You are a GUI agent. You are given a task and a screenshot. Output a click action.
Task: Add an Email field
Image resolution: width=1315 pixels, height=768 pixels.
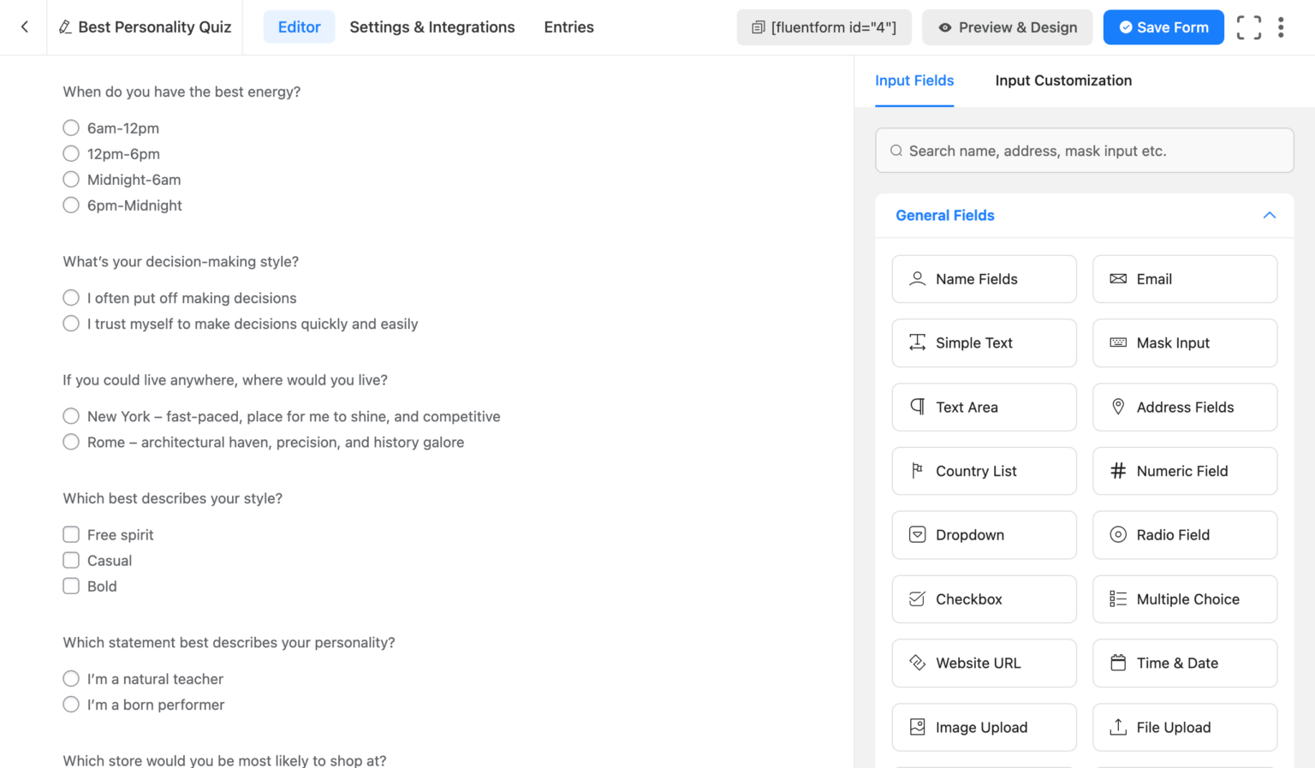[x=1184, y=278]
